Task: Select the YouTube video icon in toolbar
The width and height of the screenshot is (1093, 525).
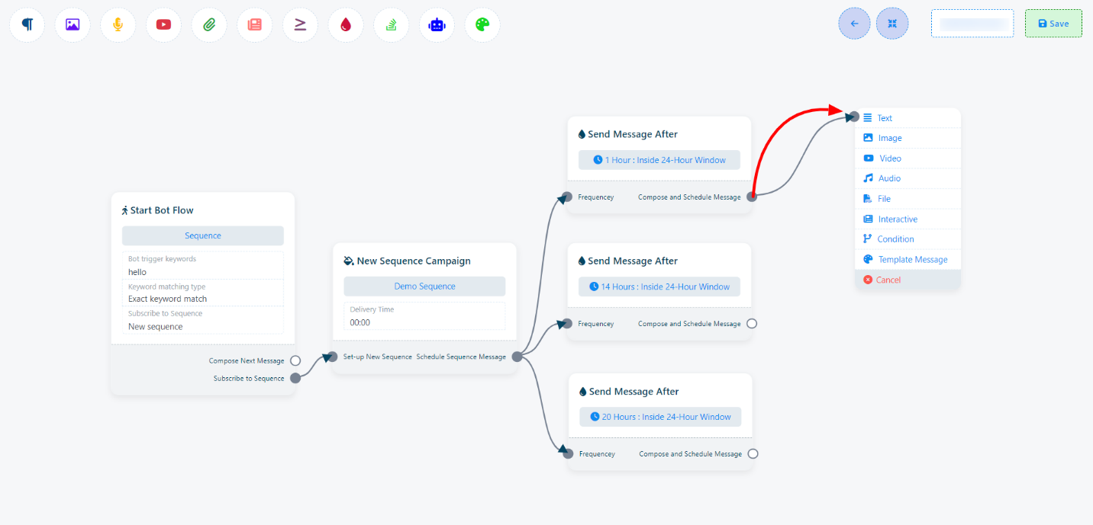Action: (x=163, y=24)
